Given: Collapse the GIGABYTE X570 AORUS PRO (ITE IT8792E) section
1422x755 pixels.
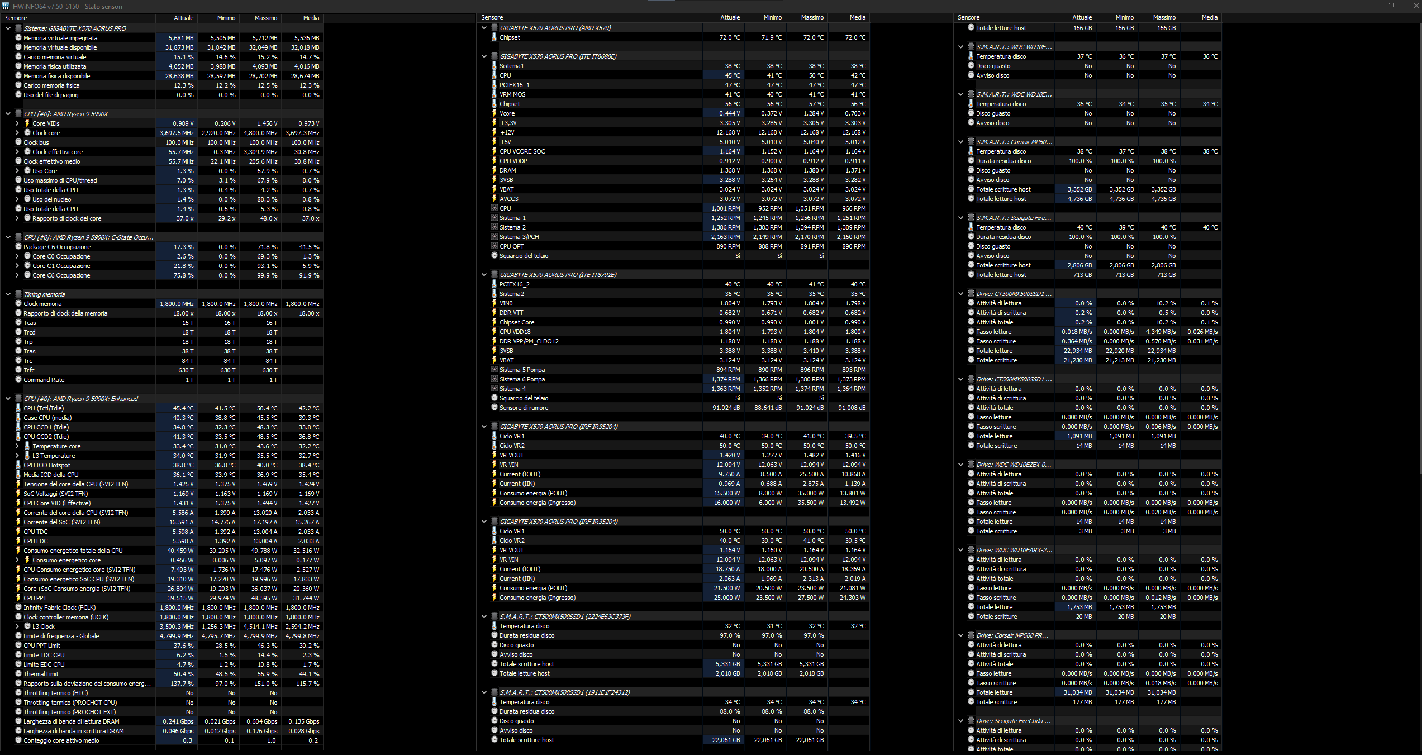Looking at the screenshot, I should (x=484, y=275).
